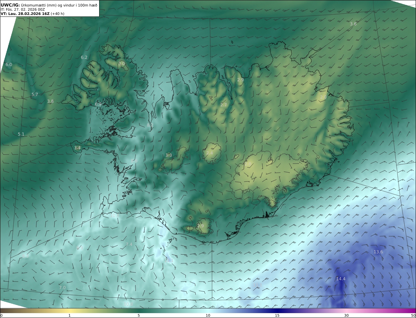Click the colorbar tick label 1
The height and width of the screenshot is (318, 416).
70,315
